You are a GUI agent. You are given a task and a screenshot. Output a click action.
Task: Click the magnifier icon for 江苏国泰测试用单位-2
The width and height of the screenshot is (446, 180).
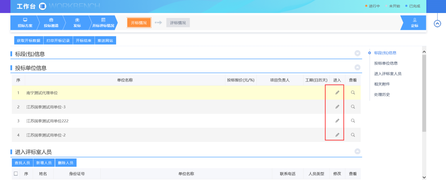coord(353,135)
